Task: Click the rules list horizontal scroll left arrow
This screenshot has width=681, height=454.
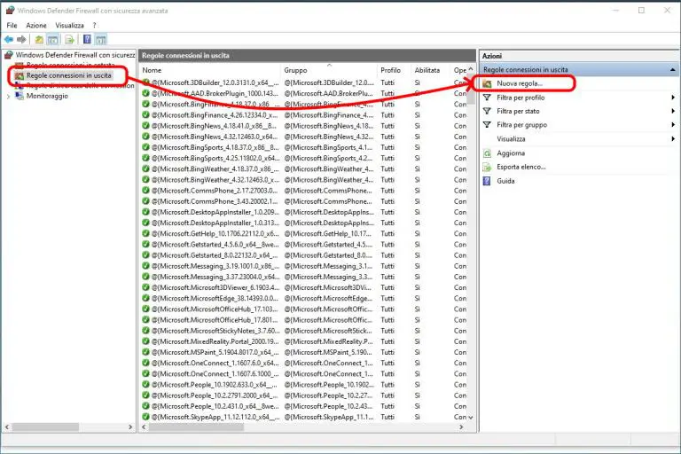Action: (145, 427)
